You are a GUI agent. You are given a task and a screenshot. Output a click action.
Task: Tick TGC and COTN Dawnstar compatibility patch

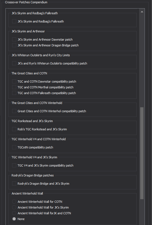(14, 81)
